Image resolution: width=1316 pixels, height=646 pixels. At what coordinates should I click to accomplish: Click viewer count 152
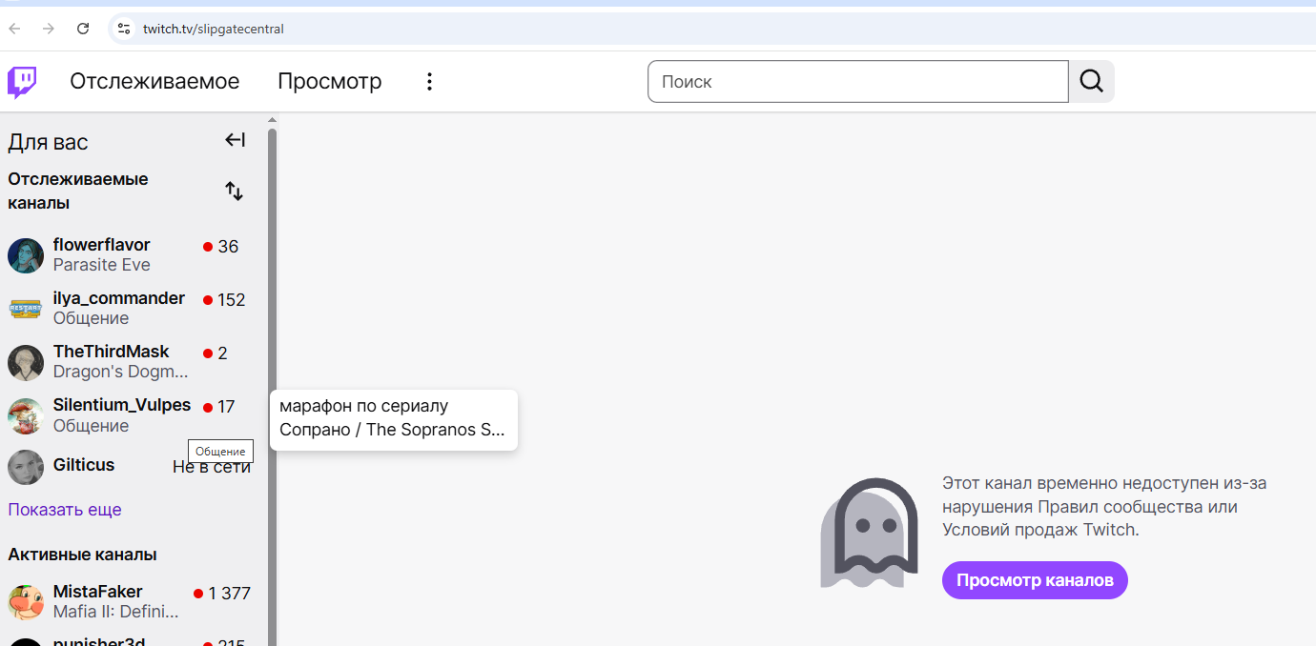[232, 300]
